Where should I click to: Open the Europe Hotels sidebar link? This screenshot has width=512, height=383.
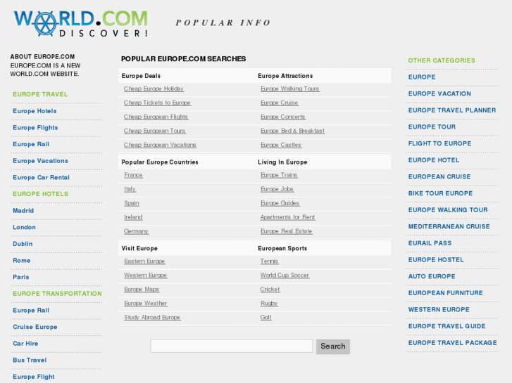[35, 111]
